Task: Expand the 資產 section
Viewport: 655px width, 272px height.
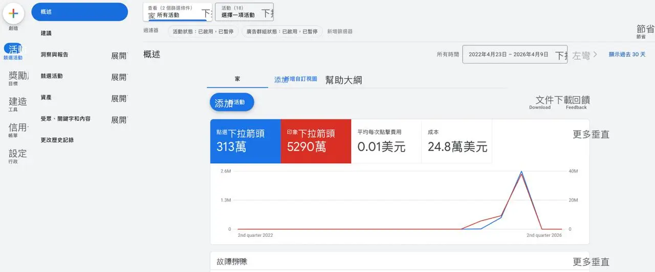Action: tap(119, 98)
